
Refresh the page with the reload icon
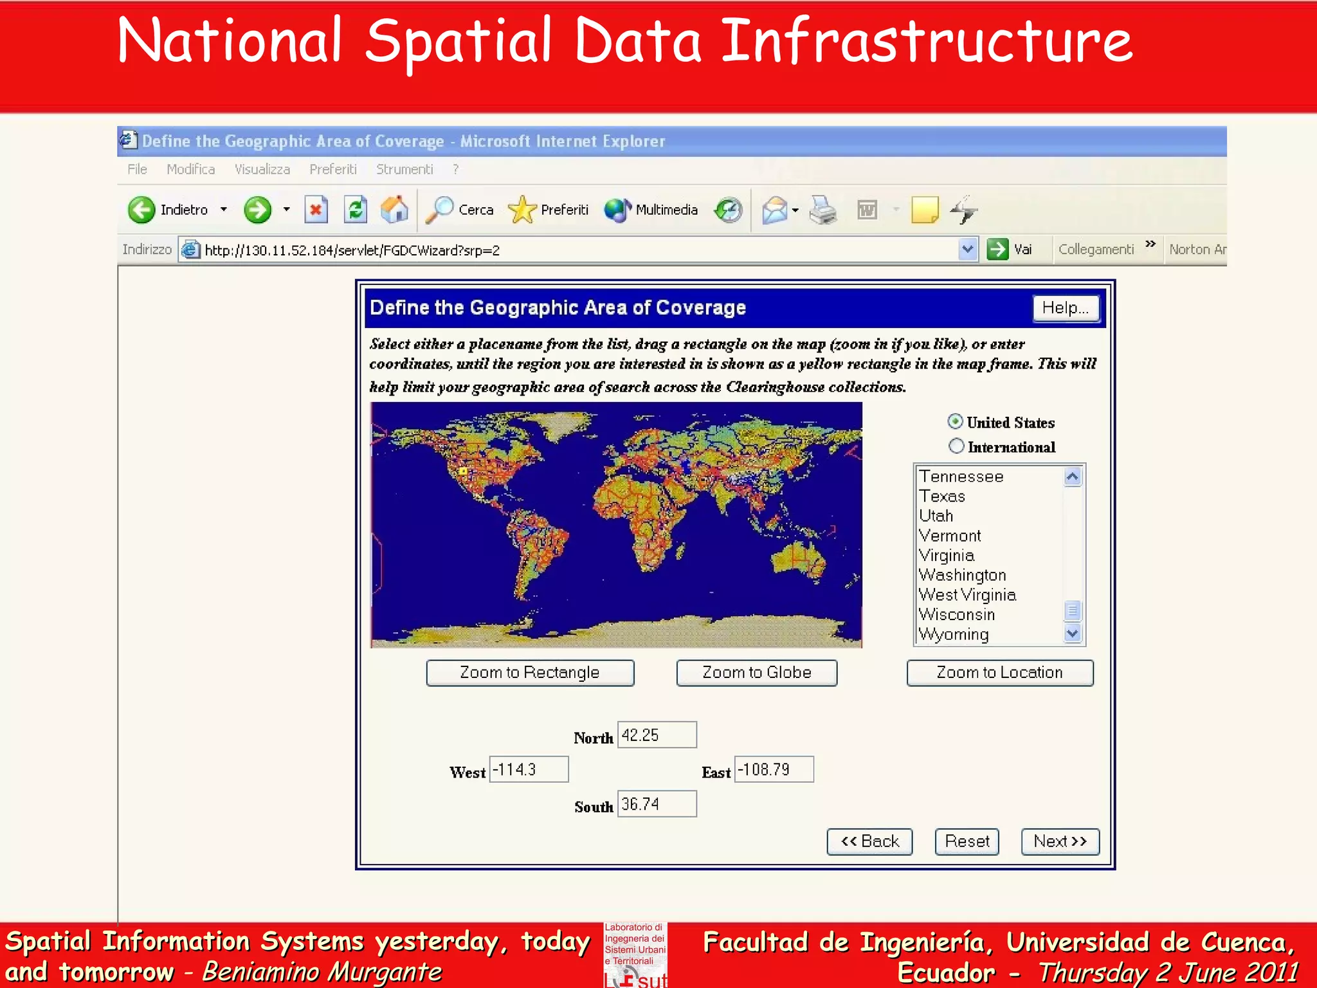355,210
